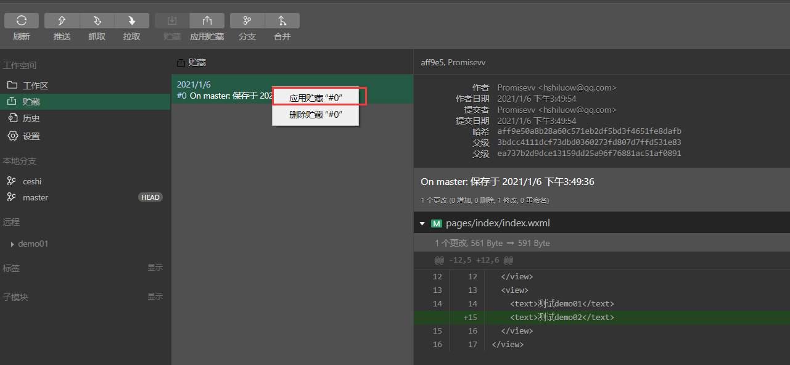Select stash entry #0 On master
Viewport: 790px width, 365px height.
point(292,89)
